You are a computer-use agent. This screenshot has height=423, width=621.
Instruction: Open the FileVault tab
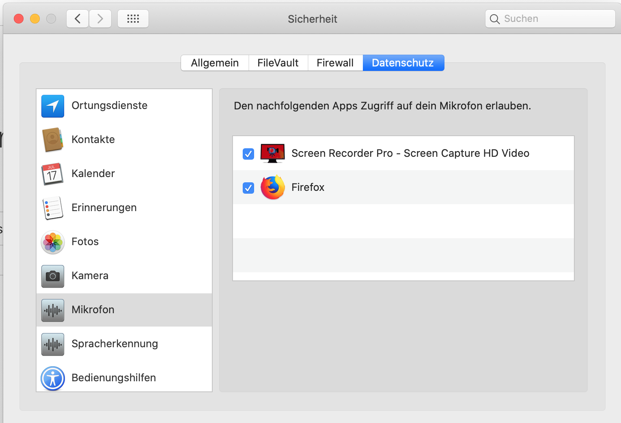click(x=278, y=63)
